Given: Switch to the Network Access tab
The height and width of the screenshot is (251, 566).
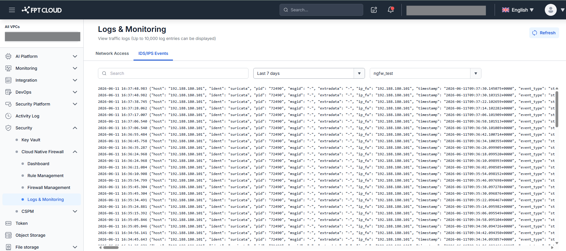Looking at the screenshot, I should (x=112, y=53).
